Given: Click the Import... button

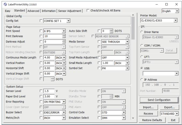Looking at the screenshot, I should click(x=148, y=107).
